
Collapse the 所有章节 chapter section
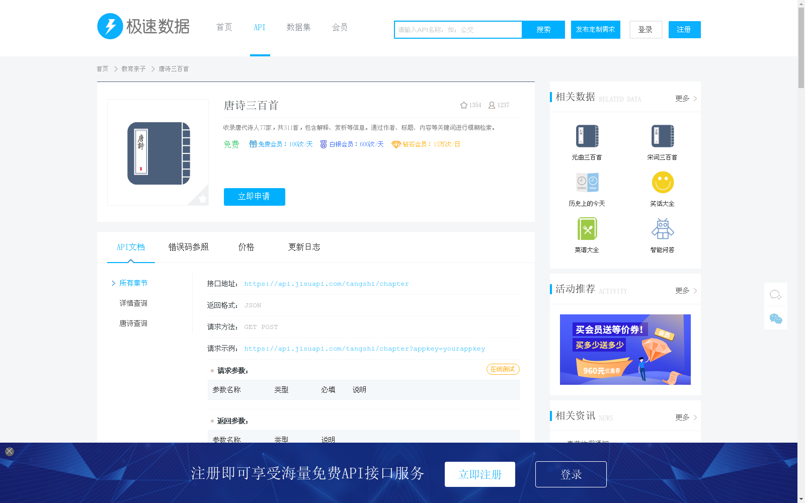[133, 283]
